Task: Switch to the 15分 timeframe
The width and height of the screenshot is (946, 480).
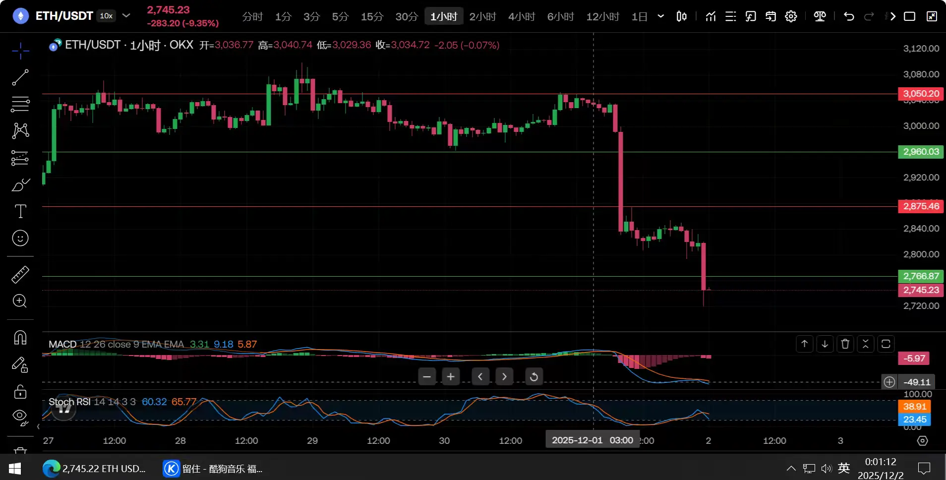Action: (x=372, y=16)
